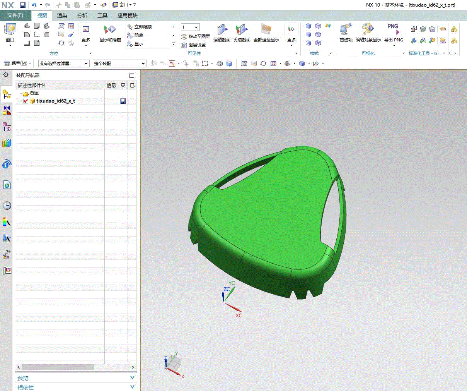Screen dimensions: 467x391
Task: Select the Section (截面) folder in navigator
Action: [x=31, y=93]
